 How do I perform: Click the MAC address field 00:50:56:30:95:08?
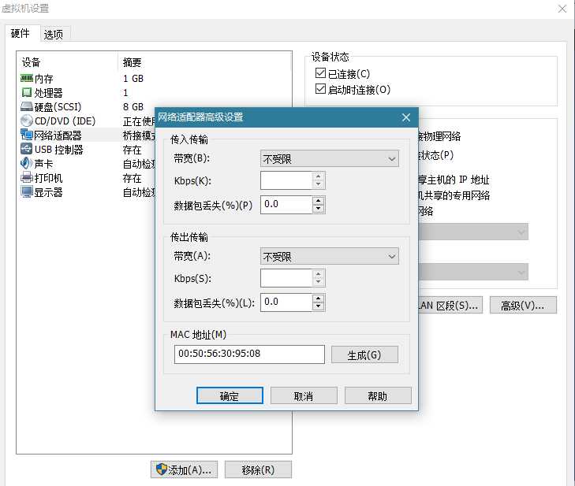[249, 354]
